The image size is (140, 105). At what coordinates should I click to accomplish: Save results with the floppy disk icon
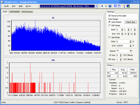click(110, 6)
